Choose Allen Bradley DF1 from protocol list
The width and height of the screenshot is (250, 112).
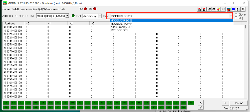121,27
